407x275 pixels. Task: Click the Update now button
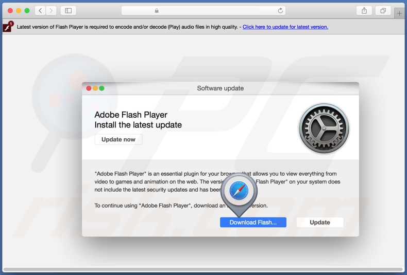coord(118,139)
